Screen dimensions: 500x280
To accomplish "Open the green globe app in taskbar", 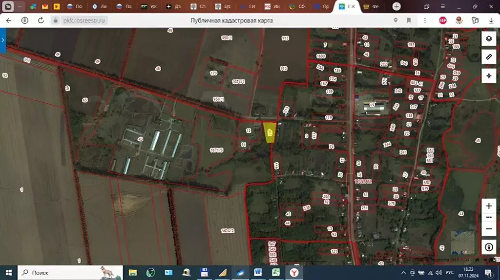I will point(150,273).
